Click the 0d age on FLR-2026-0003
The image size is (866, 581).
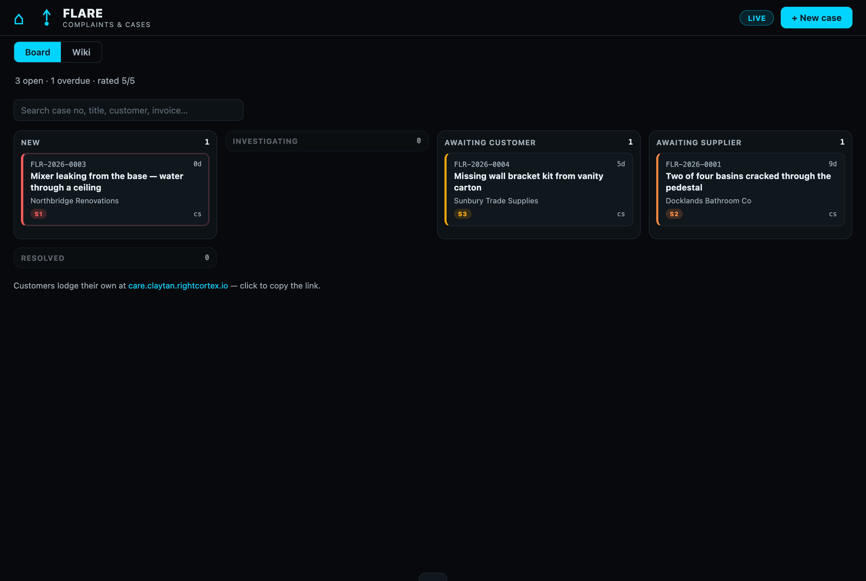(198, 164)
